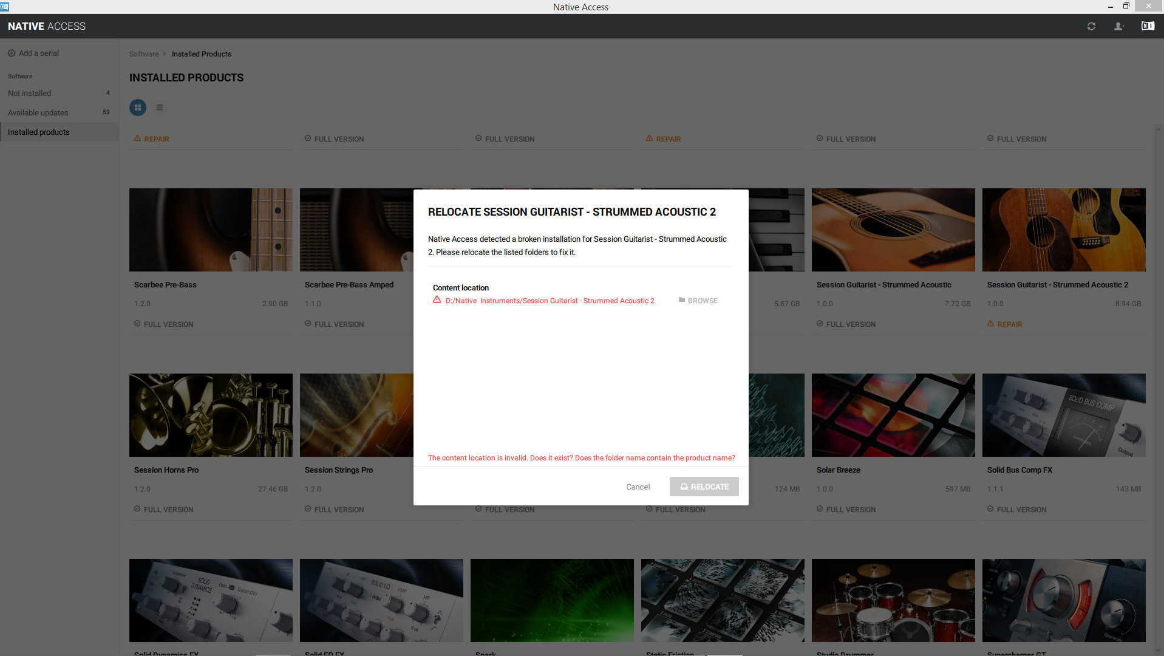Switch to list view layout
Image resolution: width=1164 pixels, height=656 pixels.
pyautogui.click(x=160, y=108)
